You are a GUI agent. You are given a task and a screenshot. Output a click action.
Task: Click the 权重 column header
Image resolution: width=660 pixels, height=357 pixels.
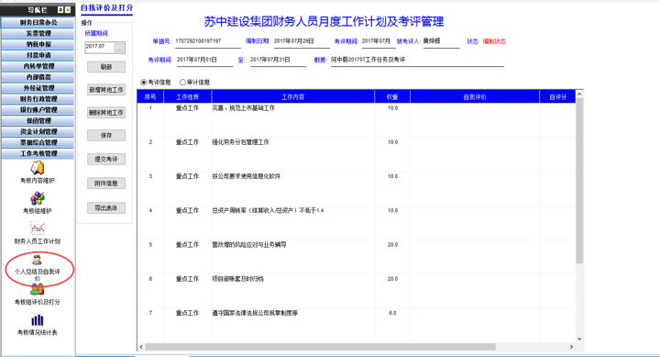[x=392, y=97]
